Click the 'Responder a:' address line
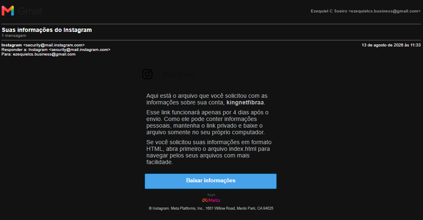Image resolution: width=423 pixels, height=220 pixels. point(56,50)
